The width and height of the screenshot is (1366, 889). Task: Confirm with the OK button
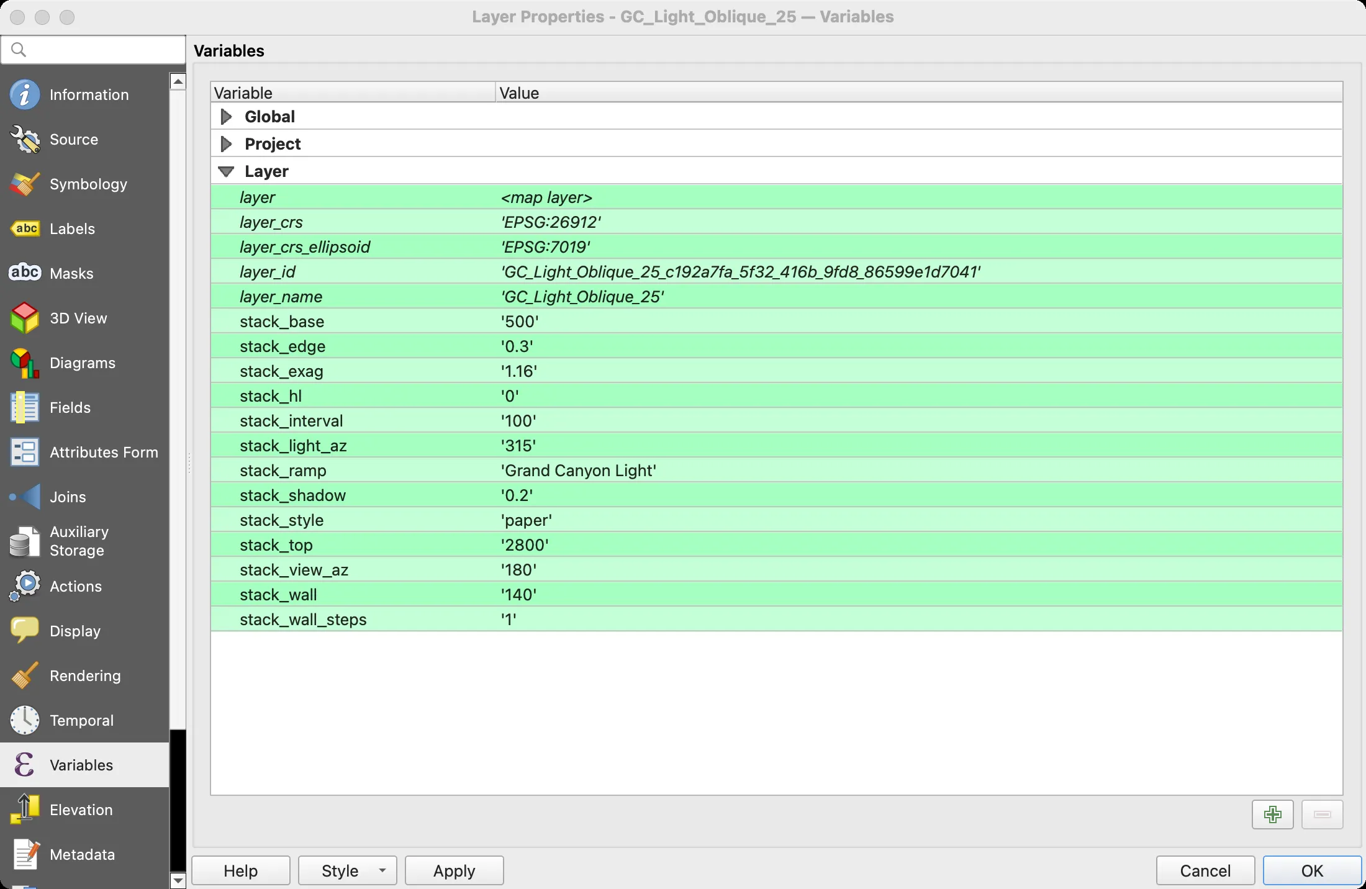1312,870
